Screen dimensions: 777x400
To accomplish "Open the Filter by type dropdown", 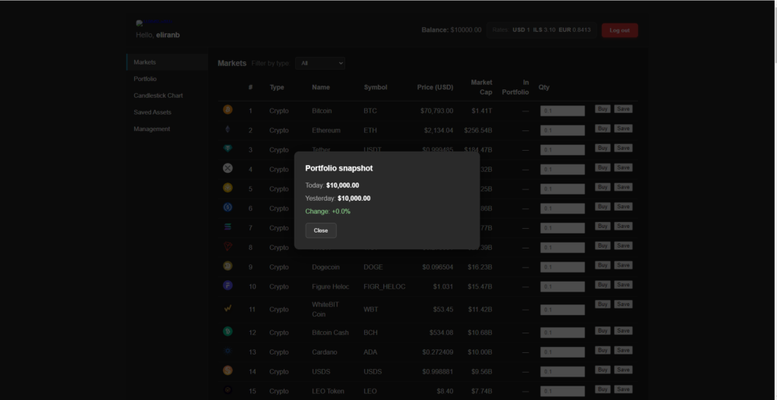I will 320,64.
